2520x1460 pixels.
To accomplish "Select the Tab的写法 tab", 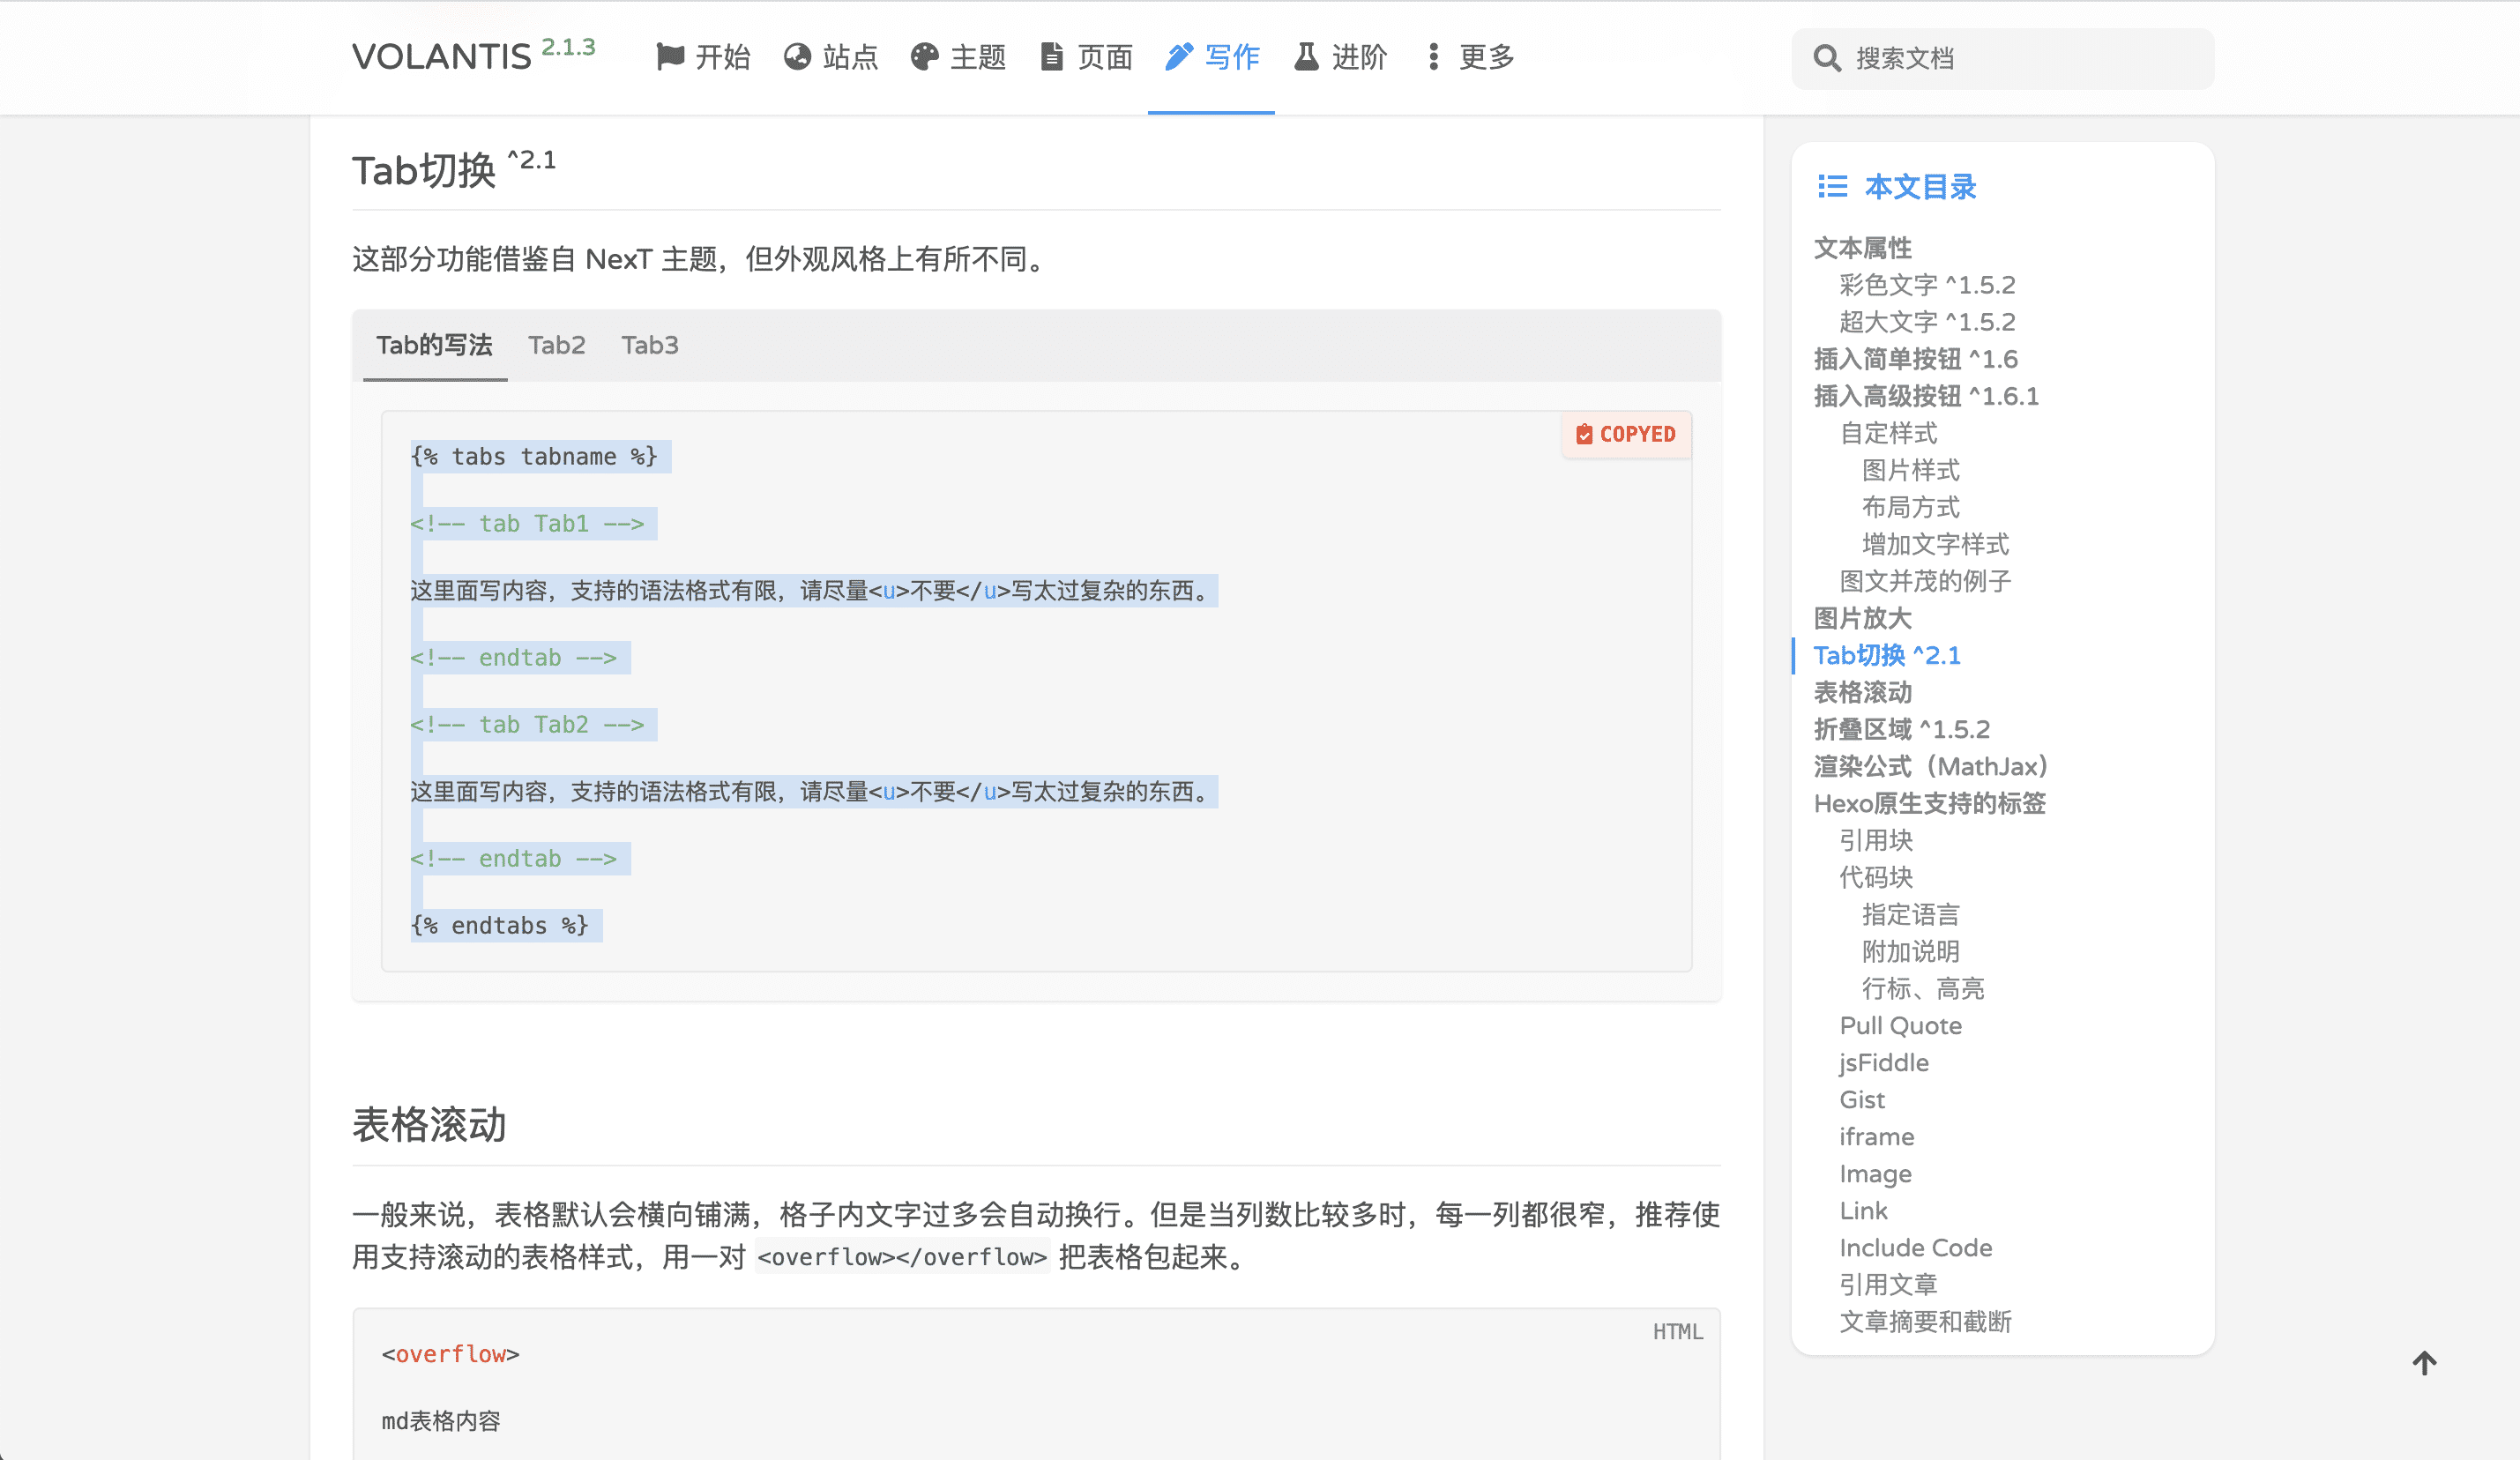I will pos(434,345).
